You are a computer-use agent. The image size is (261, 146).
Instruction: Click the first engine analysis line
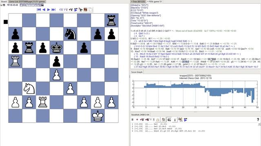click(x=149, y=124)
